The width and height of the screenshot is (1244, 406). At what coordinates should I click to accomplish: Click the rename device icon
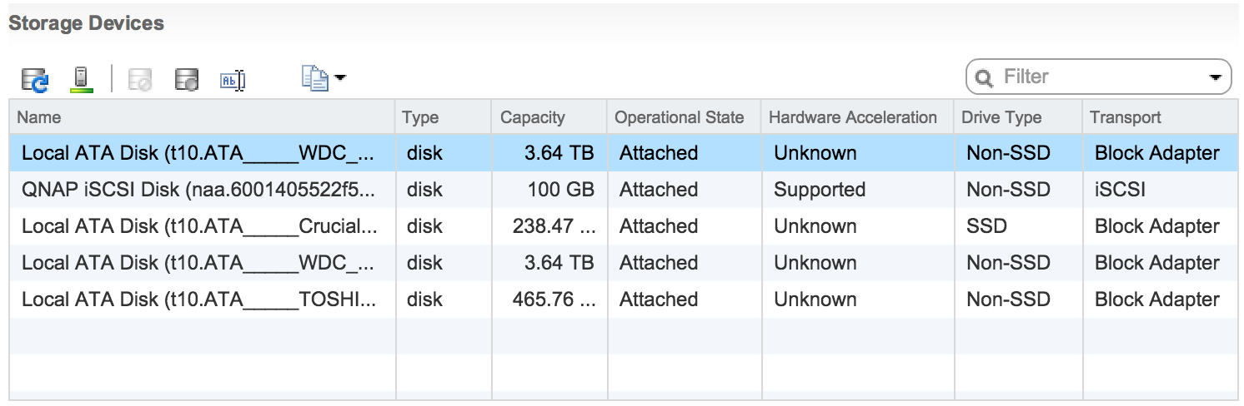[x=233, y=80]
